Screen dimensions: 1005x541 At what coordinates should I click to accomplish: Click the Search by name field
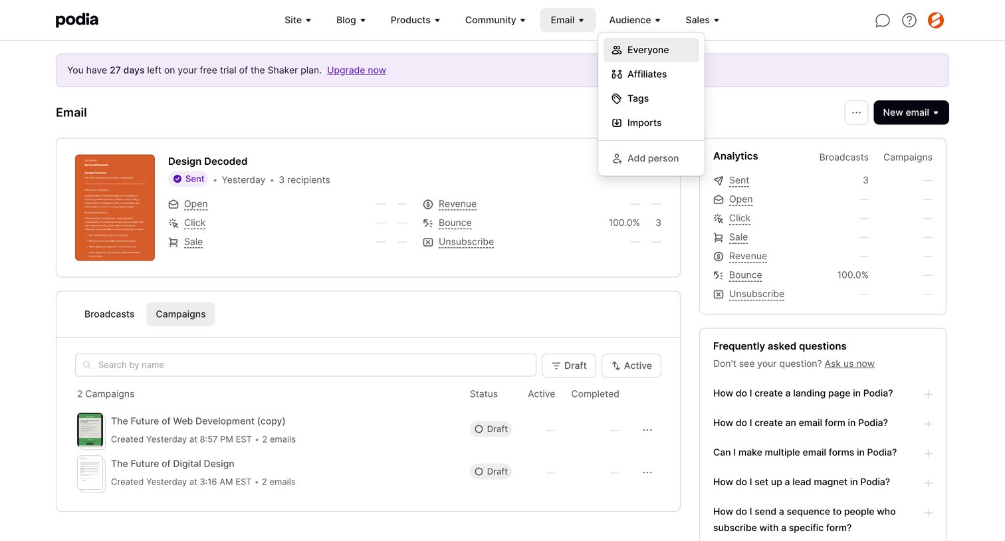[x=306, y=365]
